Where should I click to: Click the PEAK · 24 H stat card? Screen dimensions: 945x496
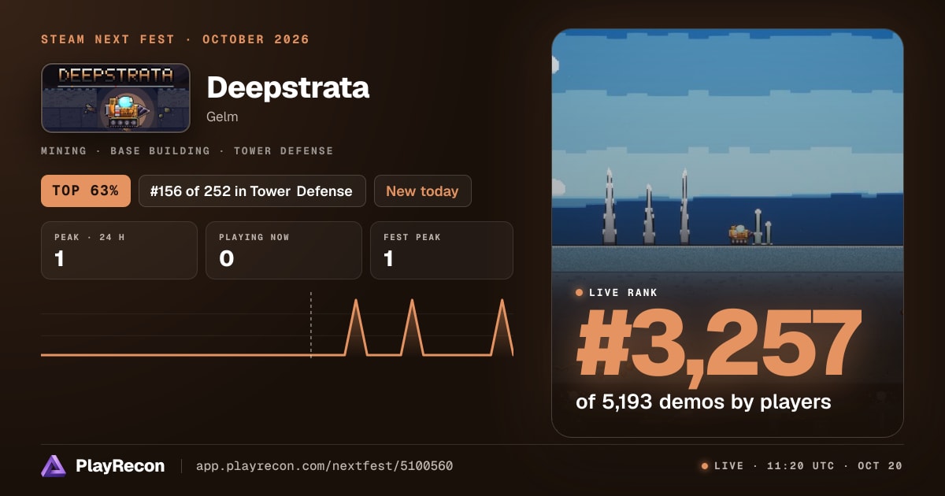pyautogui.click(x=119, y=250)
